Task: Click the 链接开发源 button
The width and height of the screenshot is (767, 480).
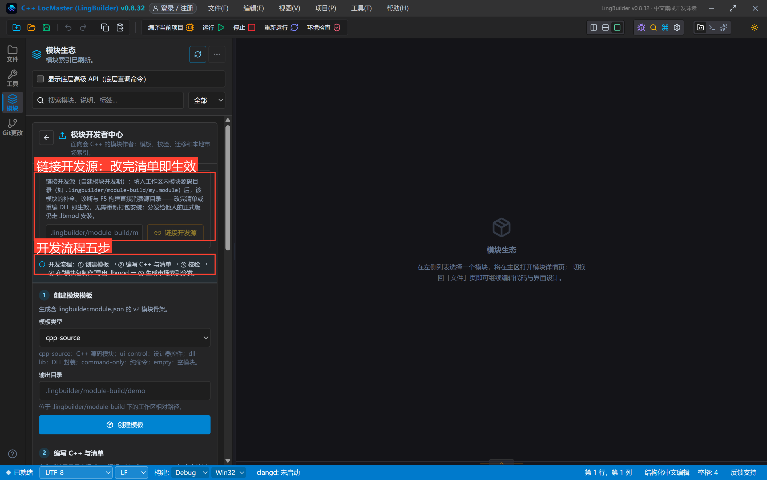Action: [175, 233]
